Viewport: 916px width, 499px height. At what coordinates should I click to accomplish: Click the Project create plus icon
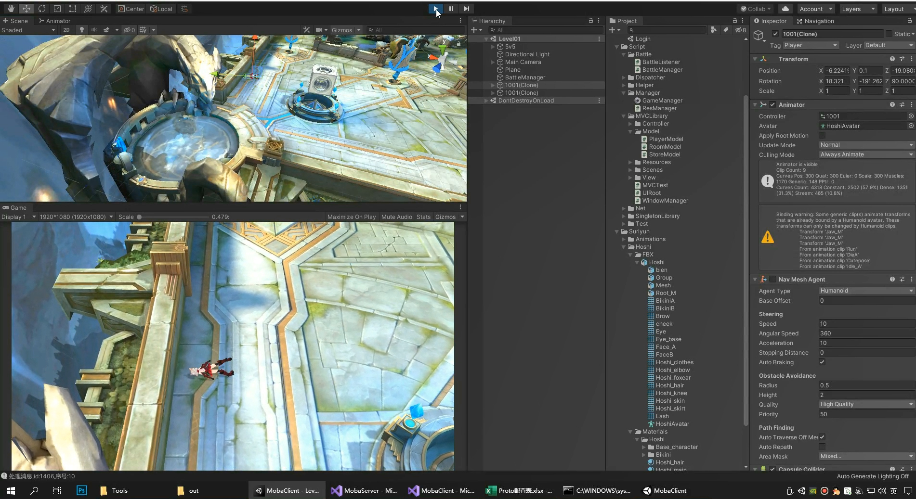click(613, 30)
